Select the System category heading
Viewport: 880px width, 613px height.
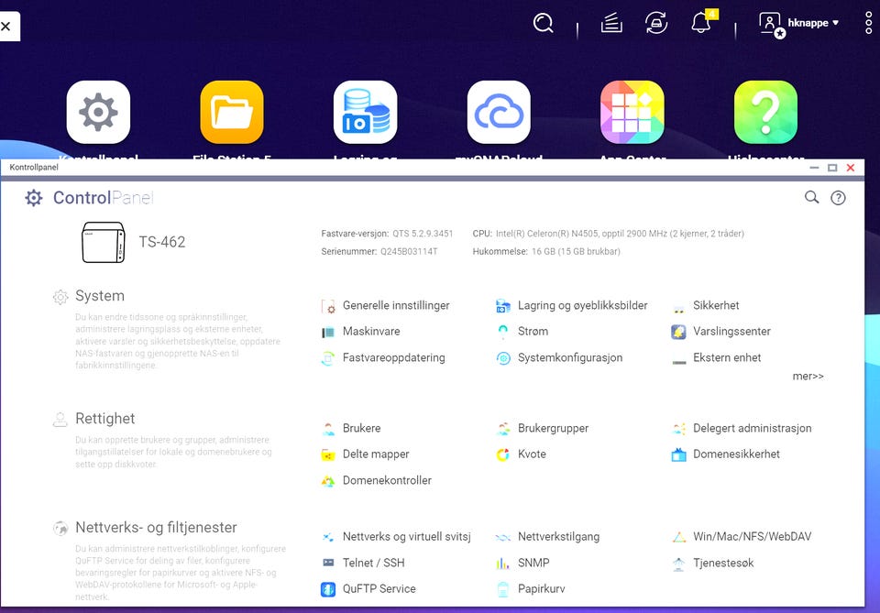(x=100, y=296)
